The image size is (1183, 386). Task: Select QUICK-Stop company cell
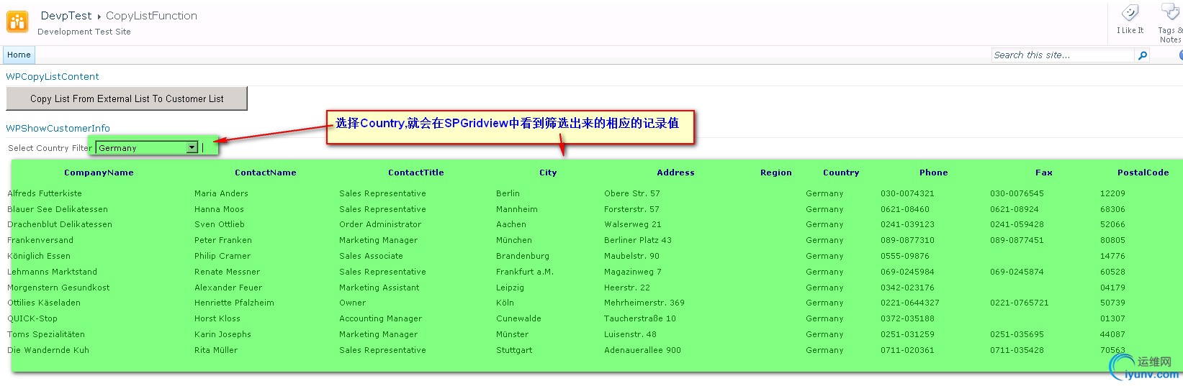point(32,318)
